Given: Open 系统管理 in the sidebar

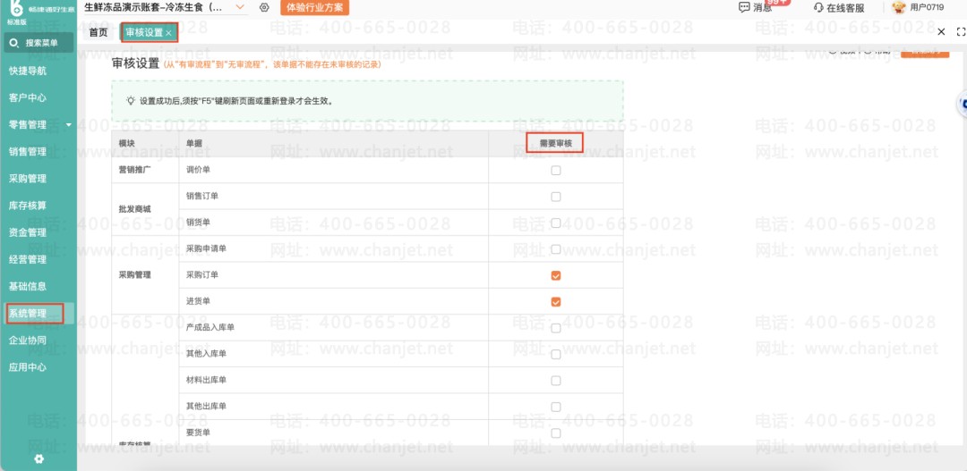Looking at the screenshot, I should (x=28, y=314).
